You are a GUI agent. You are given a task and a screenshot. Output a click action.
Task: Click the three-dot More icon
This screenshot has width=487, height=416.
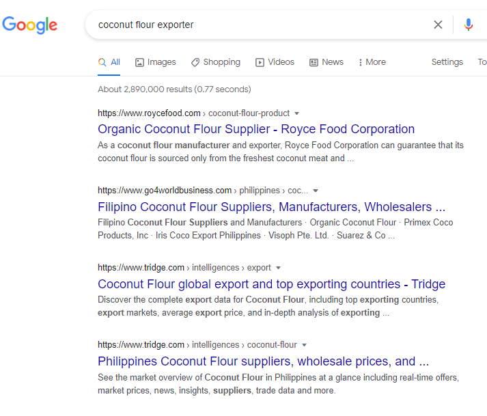pos(360,62)
